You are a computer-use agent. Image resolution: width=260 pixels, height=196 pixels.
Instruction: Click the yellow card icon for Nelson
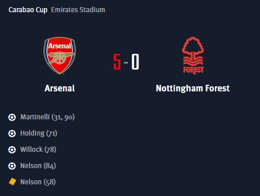click(x=12, y=182)
